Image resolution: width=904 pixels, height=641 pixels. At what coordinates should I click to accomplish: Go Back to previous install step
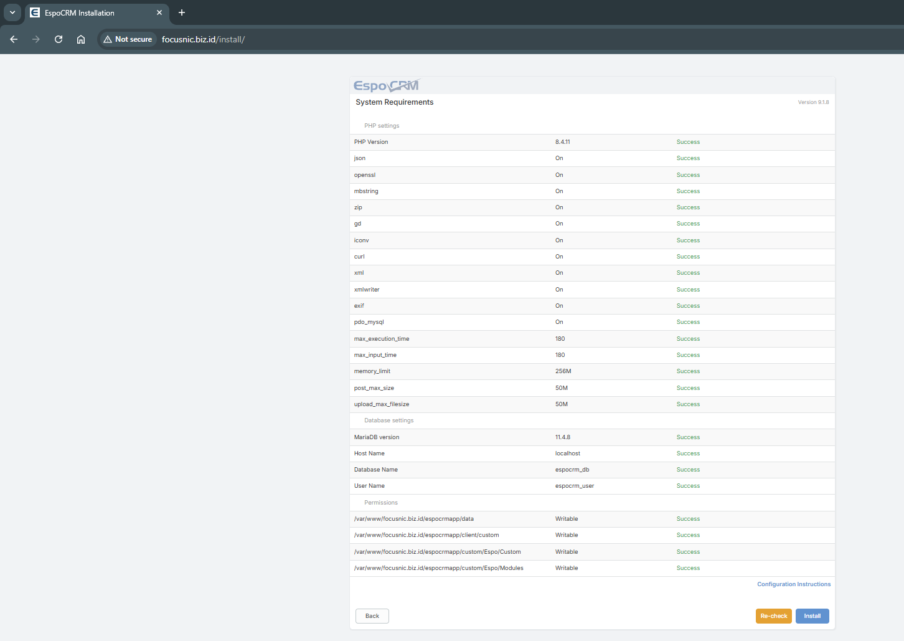(x=372, y=616)
